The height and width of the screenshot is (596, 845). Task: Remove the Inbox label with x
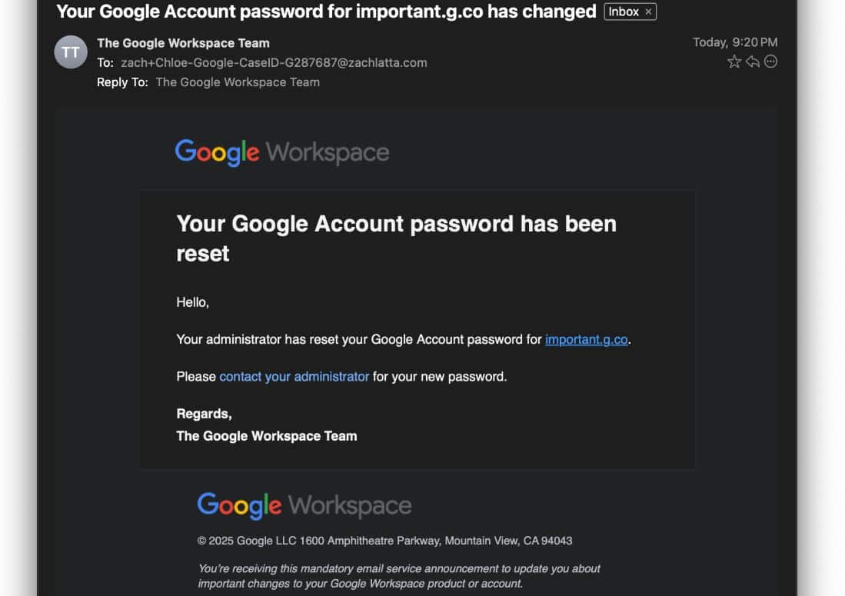648,12
